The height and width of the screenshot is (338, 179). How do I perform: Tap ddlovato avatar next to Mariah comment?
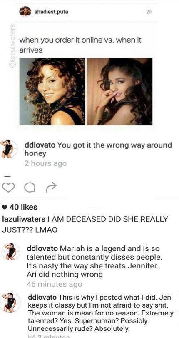click(x=11, y=252)
